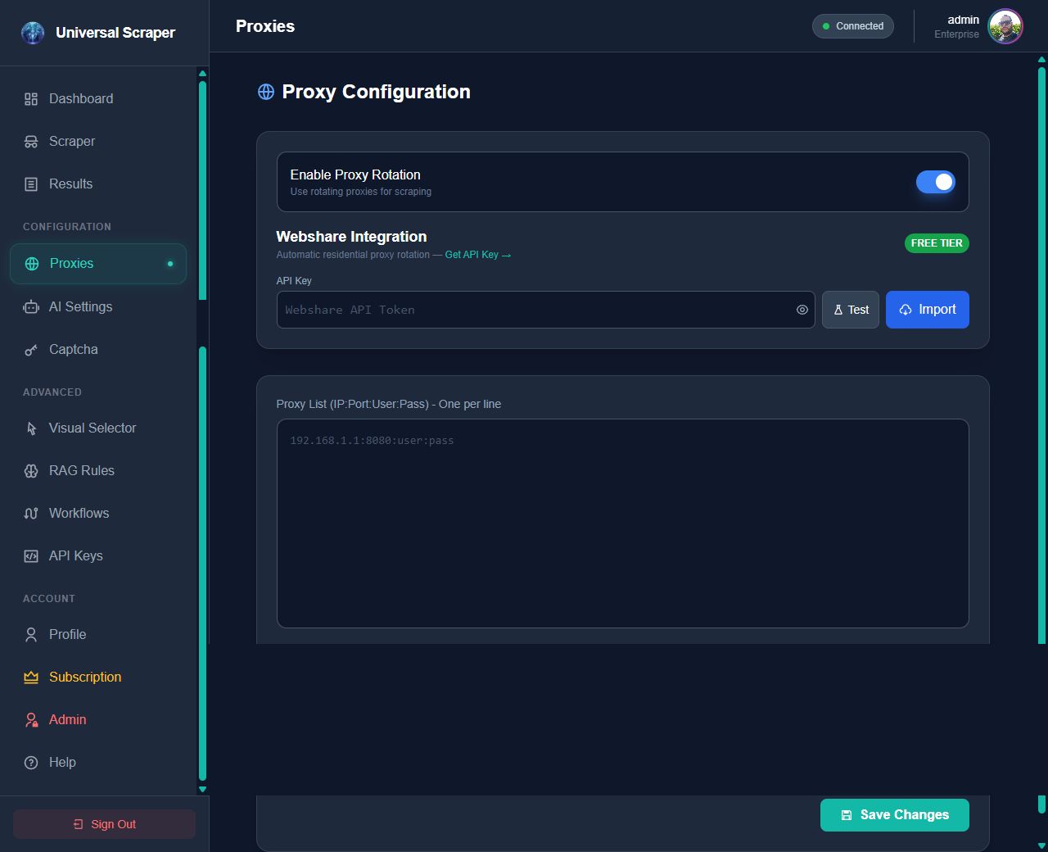The image size is (1048, 852).
Task: Open the Help page
Action: pyautogui.click(x=98, y=762)
